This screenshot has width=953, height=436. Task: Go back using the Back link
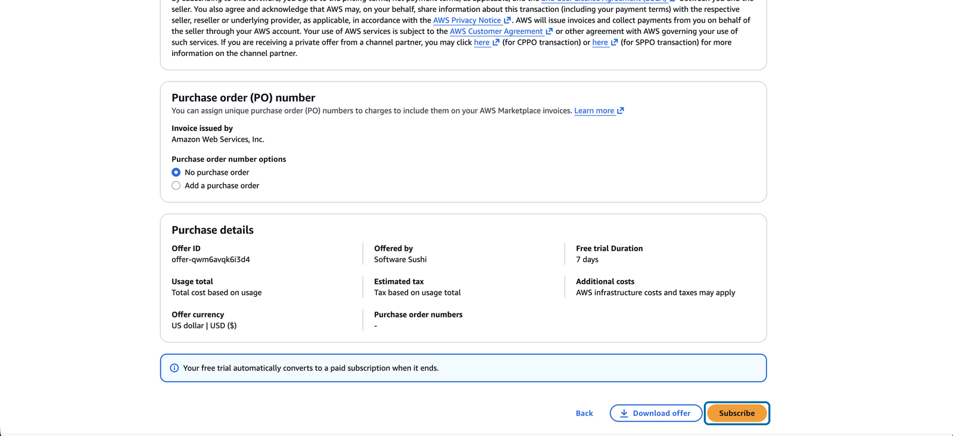point(584,413)
